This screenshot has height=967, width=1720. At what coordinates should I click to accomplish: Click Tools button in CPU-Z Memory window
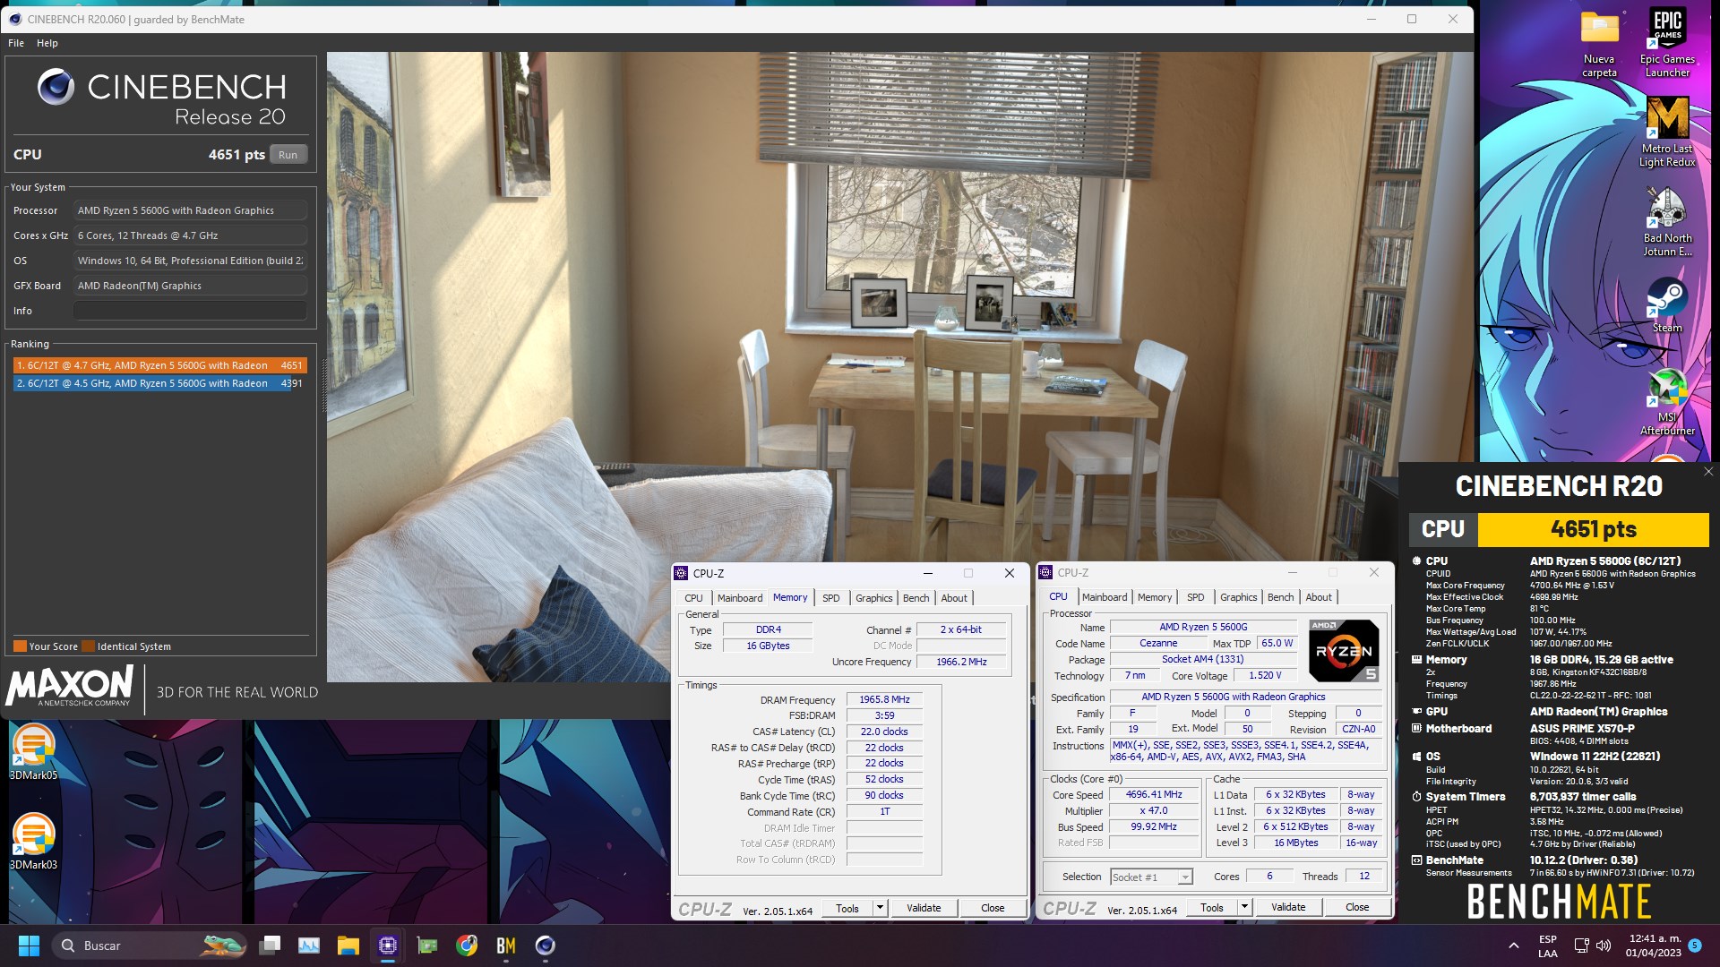tap(847, 908)
